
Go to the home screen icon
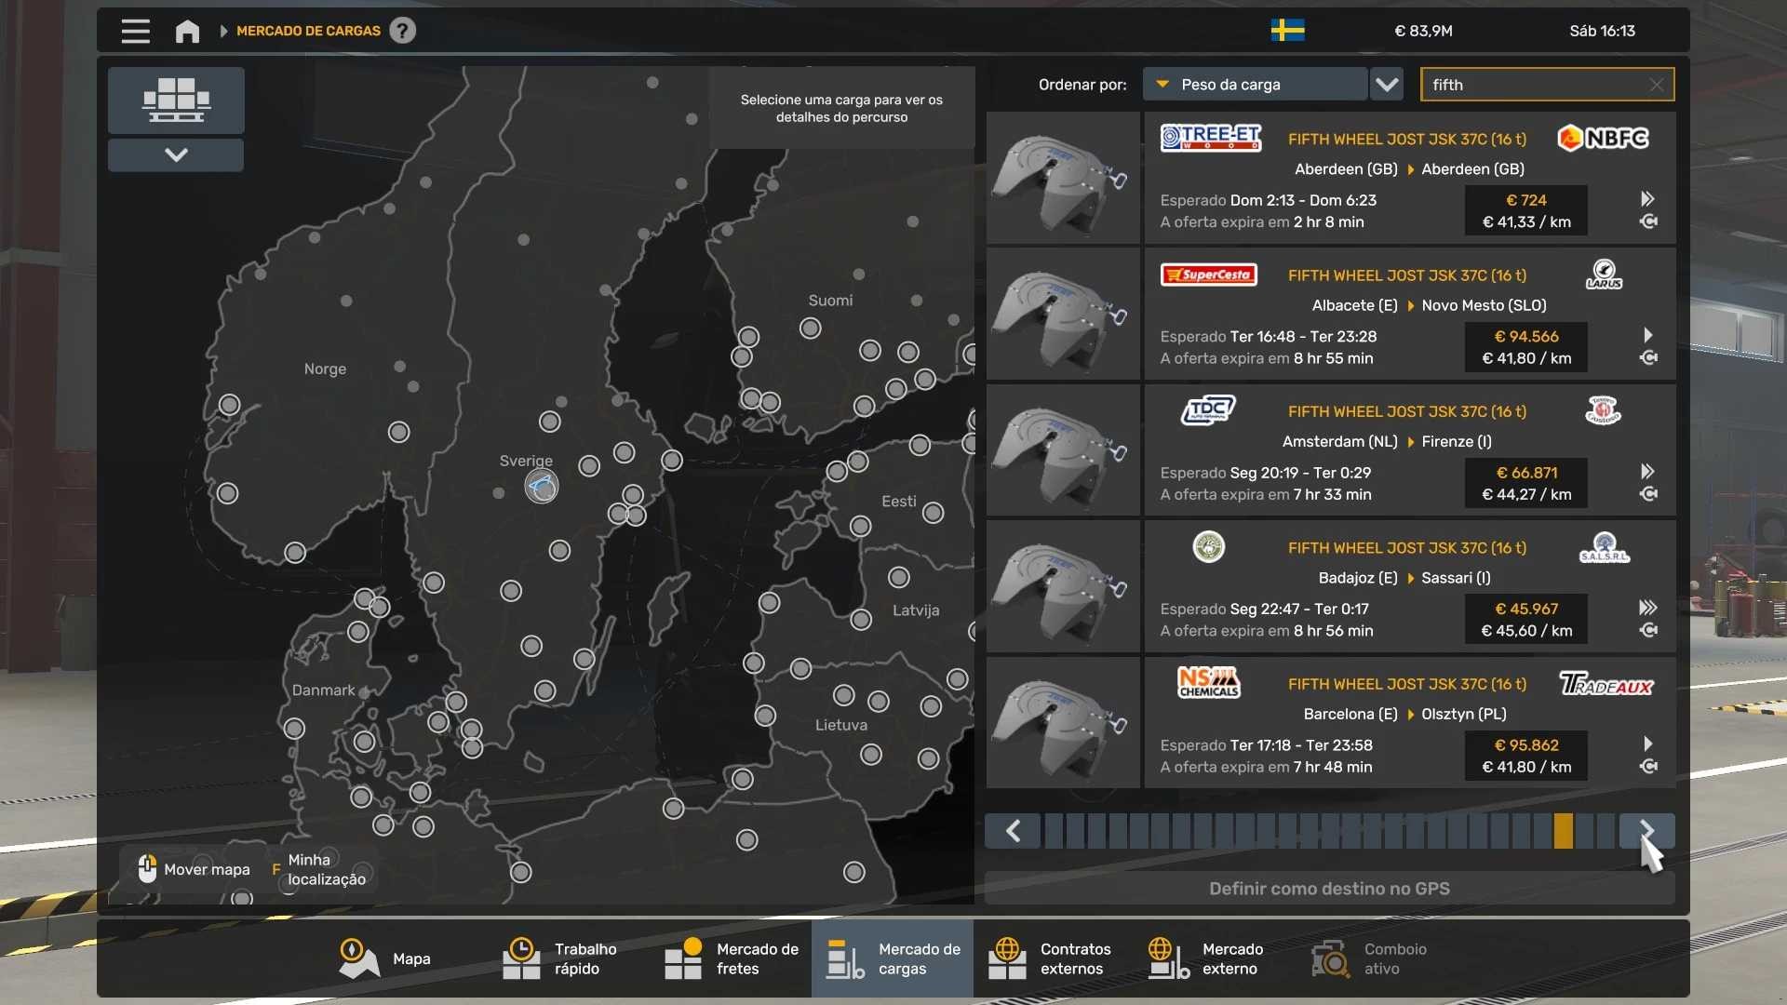187,31
